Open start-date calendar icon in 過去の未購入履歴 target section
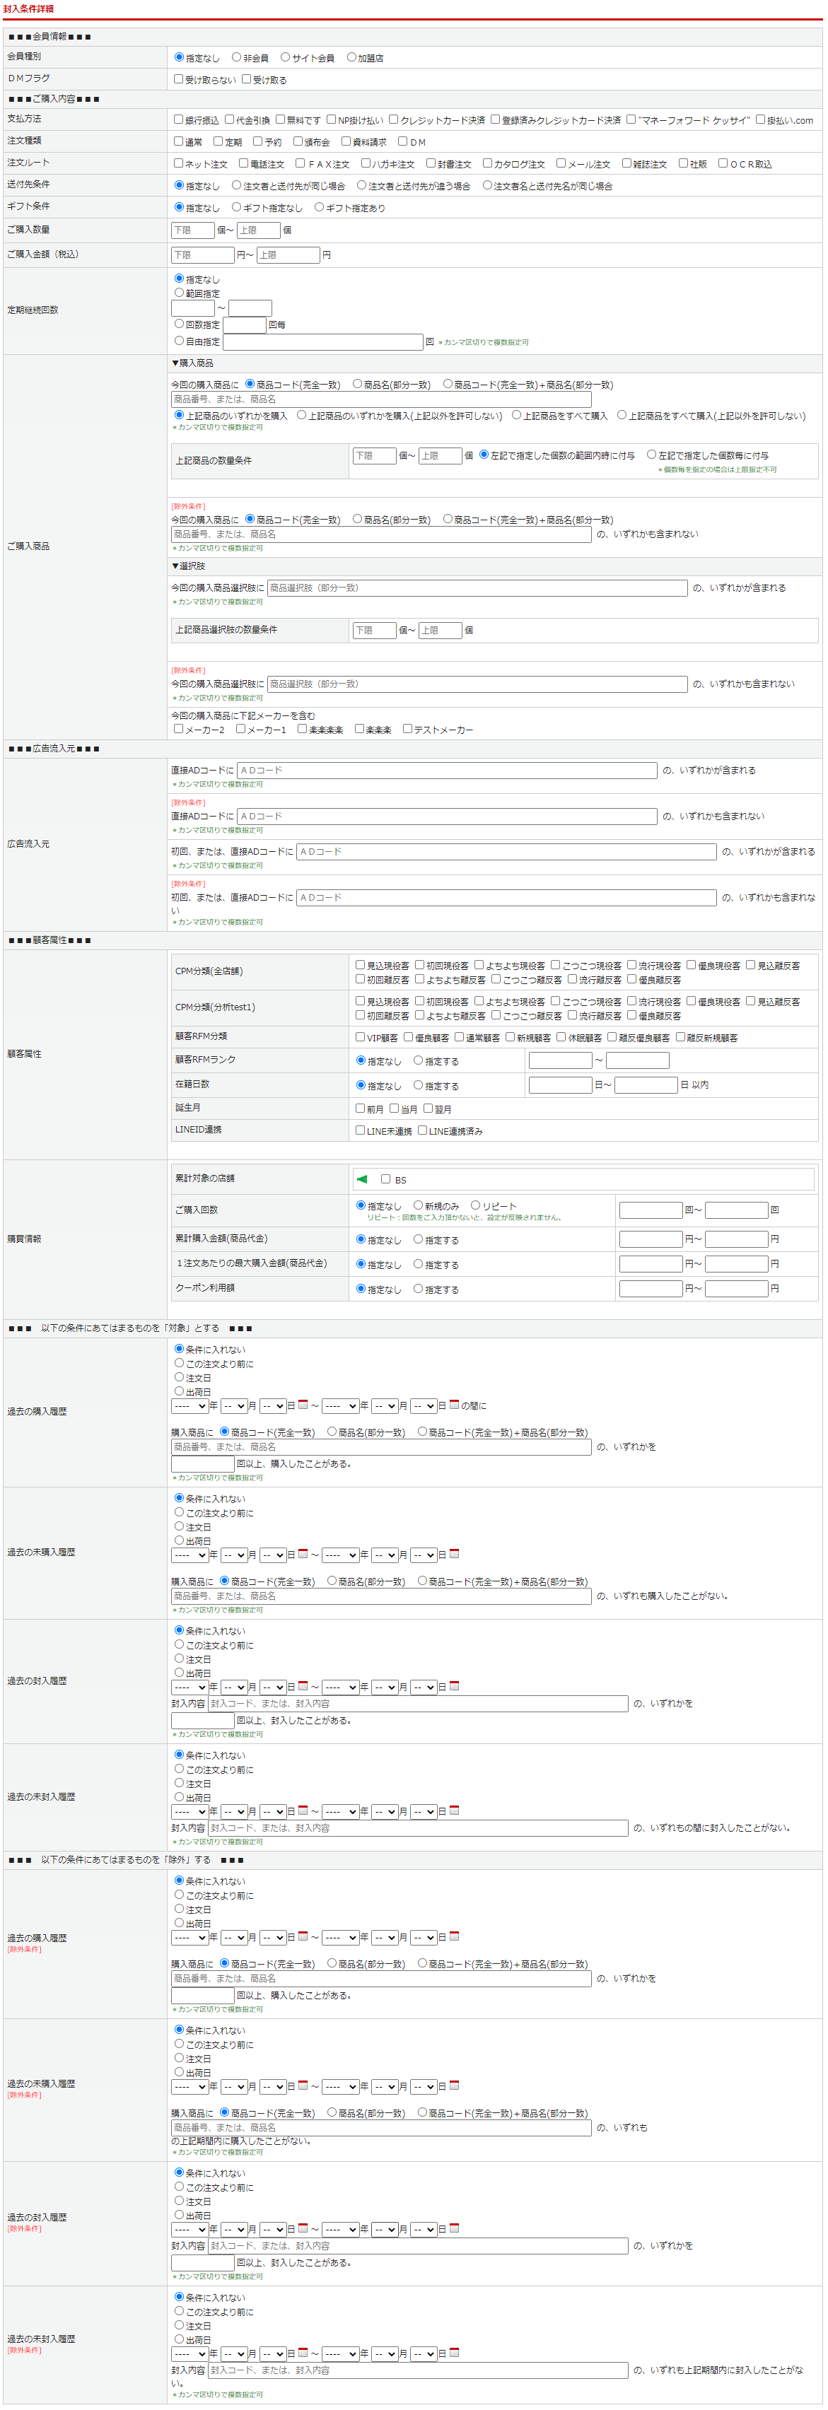 tap(302, 1554)
